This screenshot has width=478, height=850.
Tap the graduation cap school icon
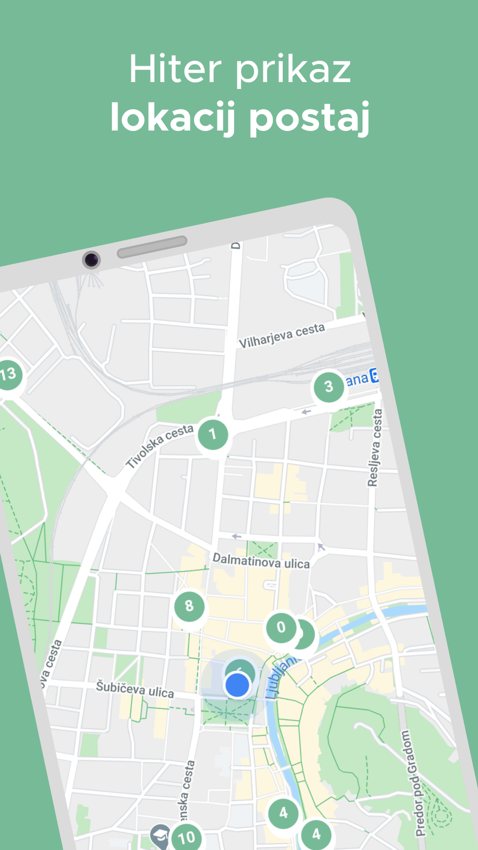(160, 836)
